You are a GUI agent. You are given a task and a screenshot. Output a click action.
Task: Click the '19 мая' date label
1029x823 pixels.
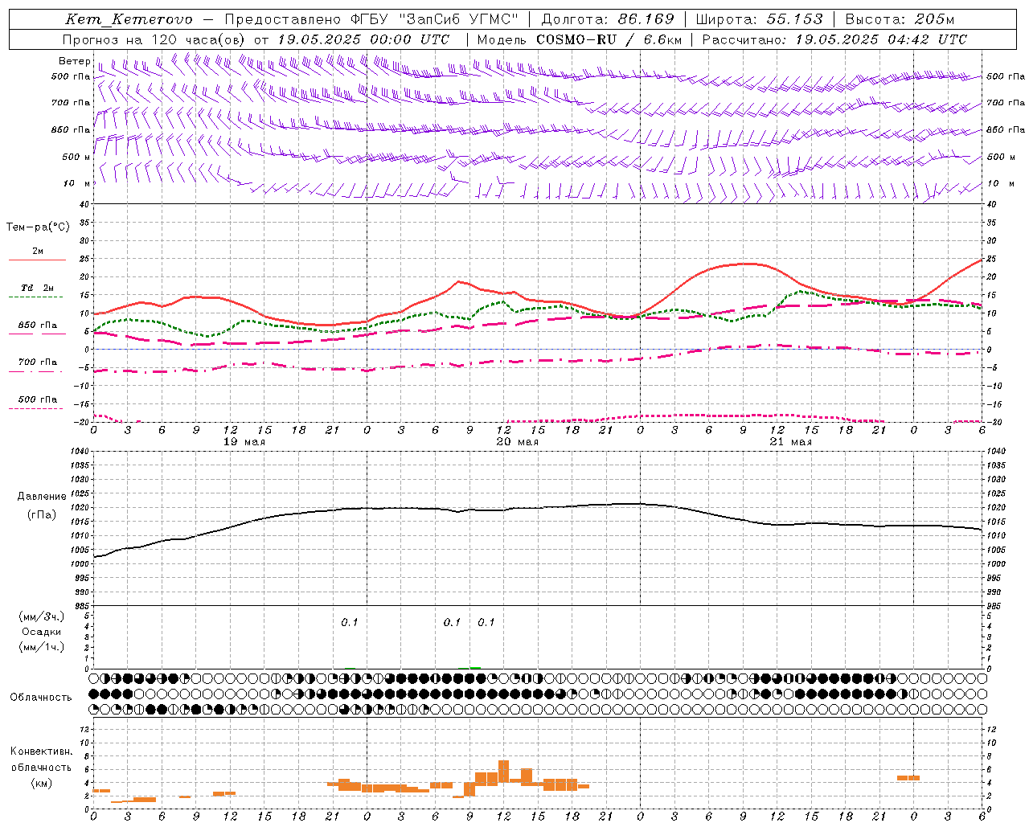pyautogui.click(x=243, y=442)
